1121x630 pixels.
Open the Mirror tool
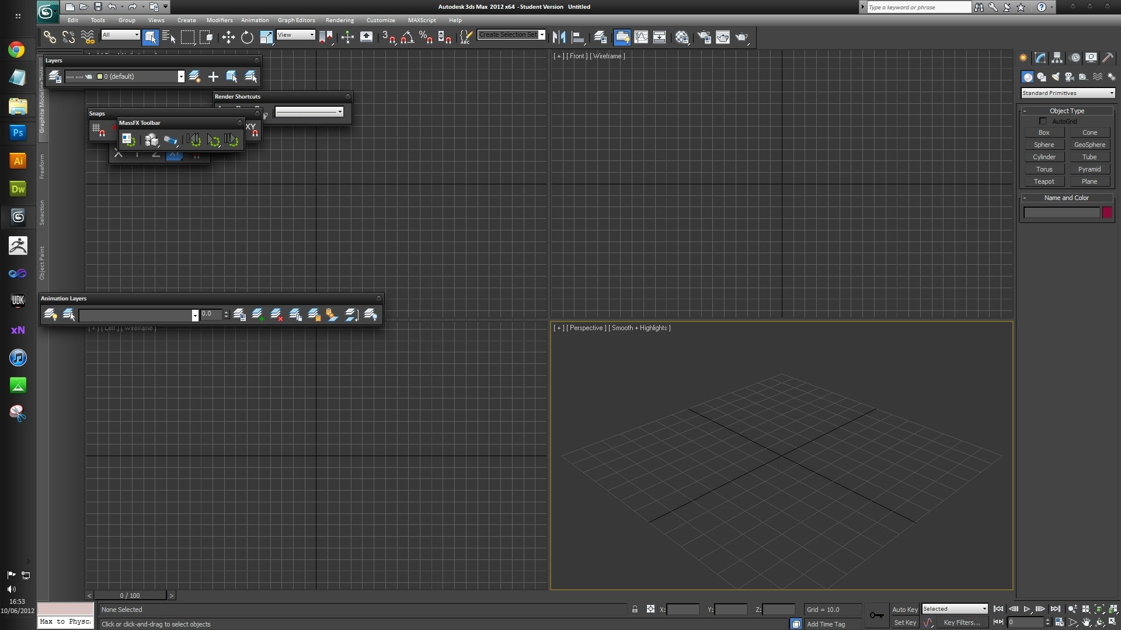point(559,38)
